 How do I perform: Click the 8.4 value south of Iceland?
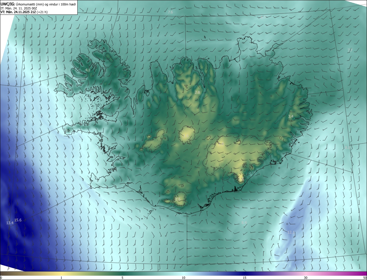coord(244,222)
